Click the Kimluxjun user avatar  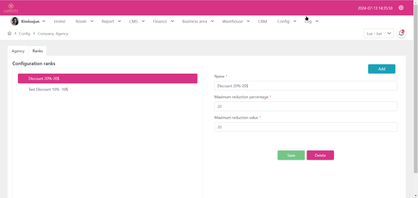click(15, 21)
